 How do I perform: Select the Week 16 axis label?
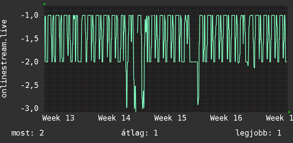pyautogui.click(x=226, y=118)
